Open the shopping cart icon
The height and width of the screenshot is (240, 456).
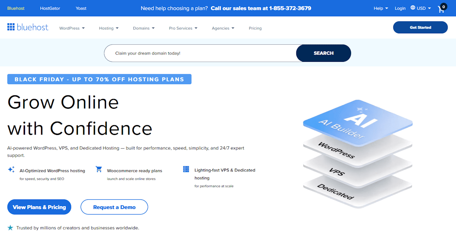(441, 8)
